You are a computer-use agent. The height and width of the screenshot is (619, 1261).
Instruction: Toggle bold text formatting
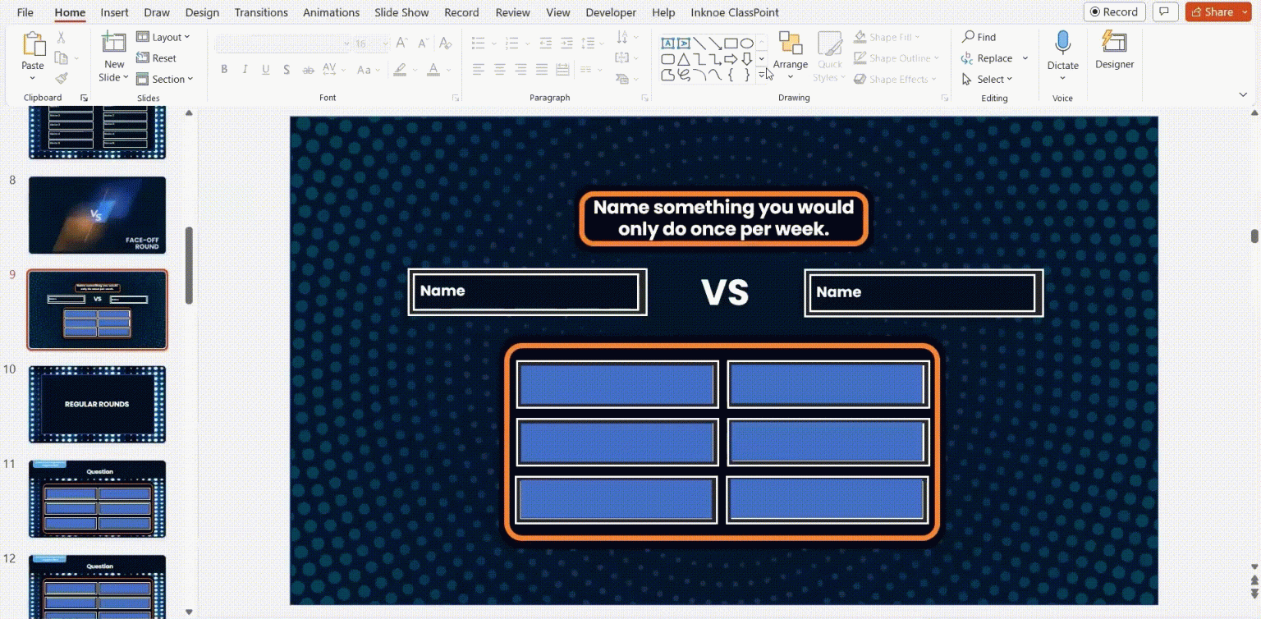tap(224, 69)
